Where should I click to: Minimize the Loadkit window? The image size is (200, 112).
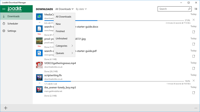pos(181,3)
